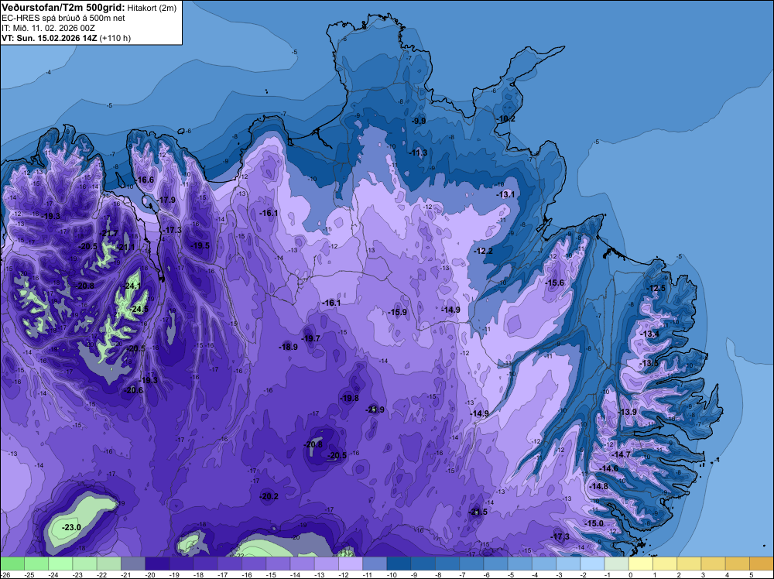Click the -13.5 temperature value
The height and width of the screenshot is (579, 774).
click(649, 363)
